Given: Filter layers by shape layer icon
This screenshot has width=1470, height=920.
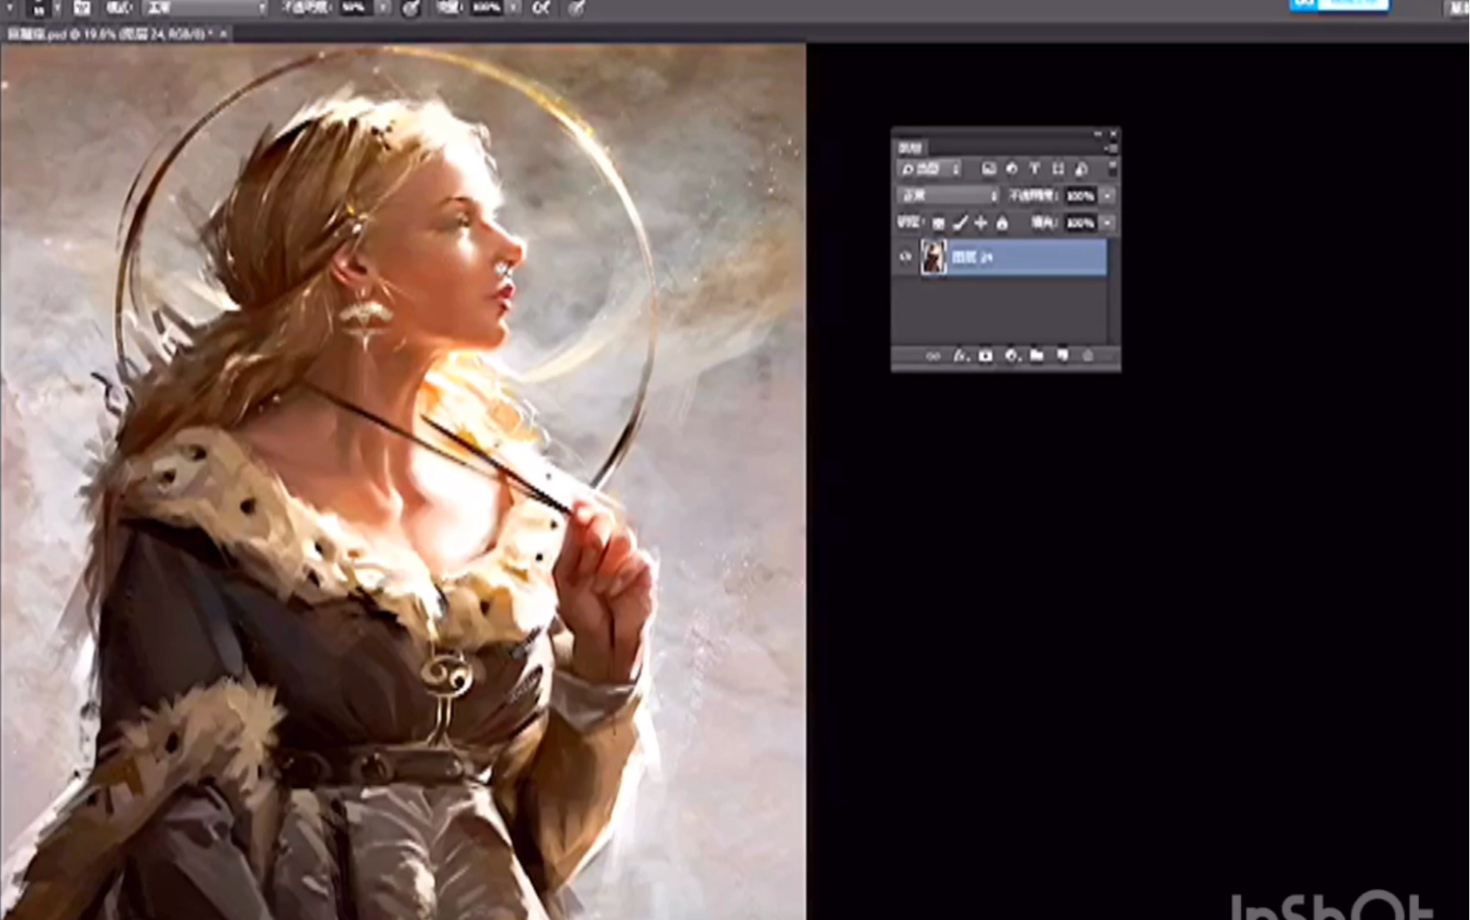Looking at the screenshot, I should 1058,169.
